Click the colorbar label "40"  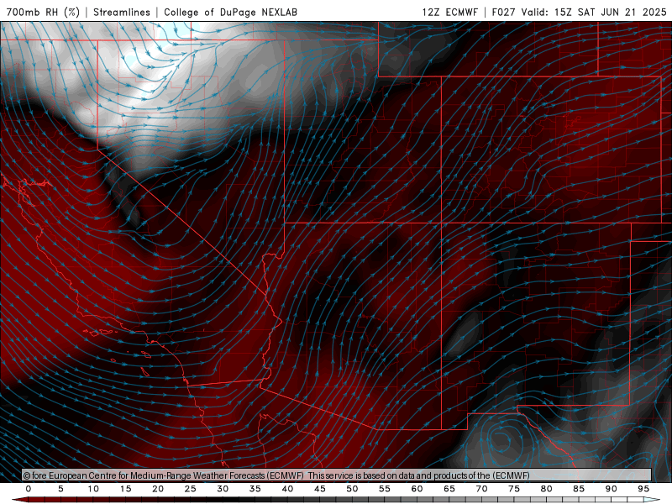click(x=287, y=489)
